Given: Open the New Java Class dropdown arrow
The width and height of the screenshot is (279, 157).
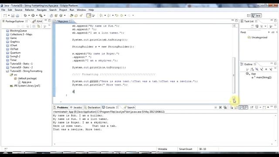Looking at the screenshot, I should click(65, 16).
